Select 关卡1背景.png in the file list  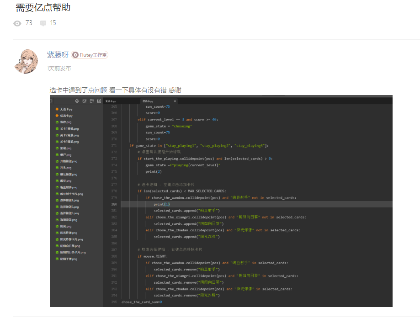[69, 129]
